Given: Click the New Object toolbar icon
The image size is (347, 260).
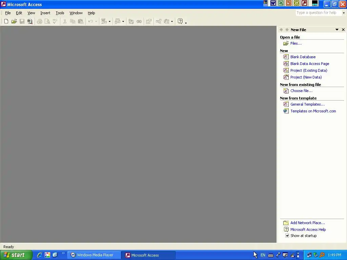Looking at the screenshot, I should tap(167, 21).
